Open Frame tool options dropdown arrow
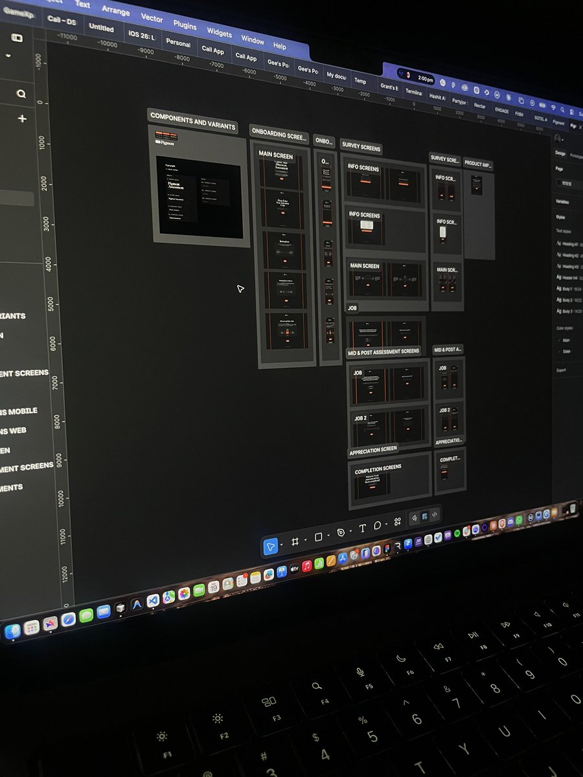 [305, 541]
